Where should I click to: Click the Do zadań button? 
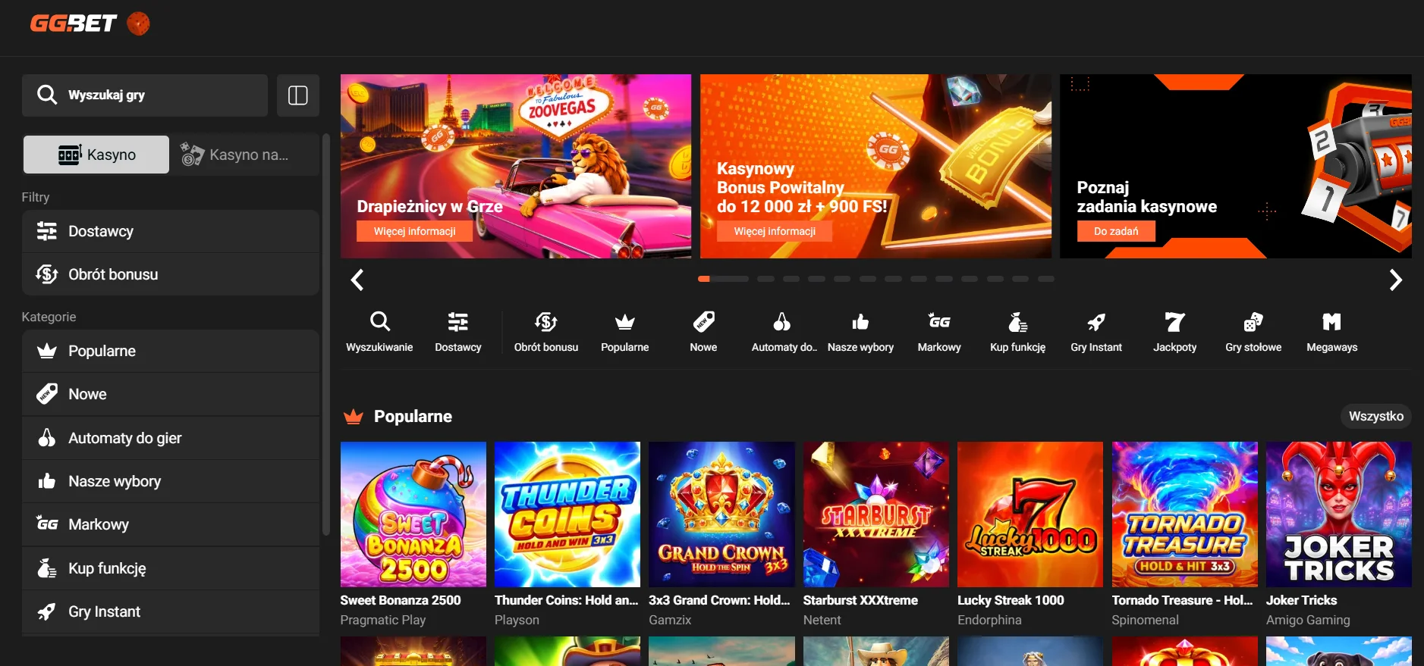[1116, 231]
